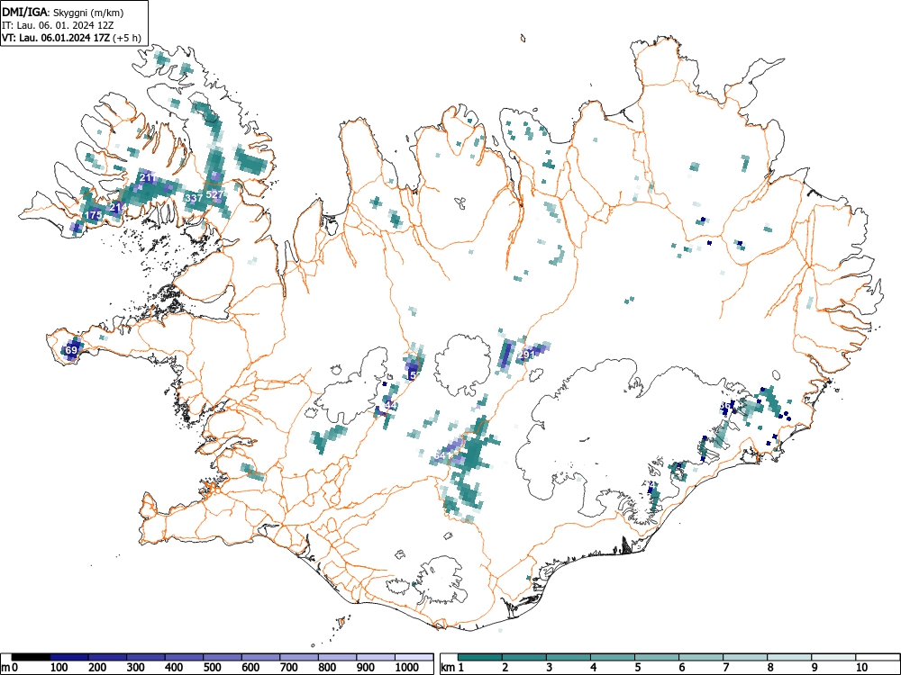Click the 'DMI/IGA: Skyggni (m/km)' title text
The height and width of the screenshot is (675, 901).
tap(63, 12)
